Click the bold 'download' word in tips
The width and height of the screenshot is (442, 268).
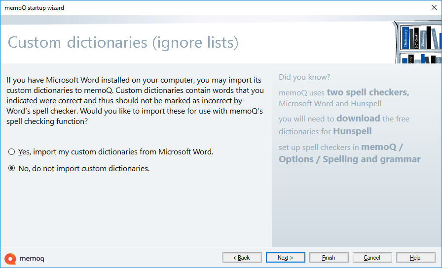pyautogui.click(x=358, y=119)
